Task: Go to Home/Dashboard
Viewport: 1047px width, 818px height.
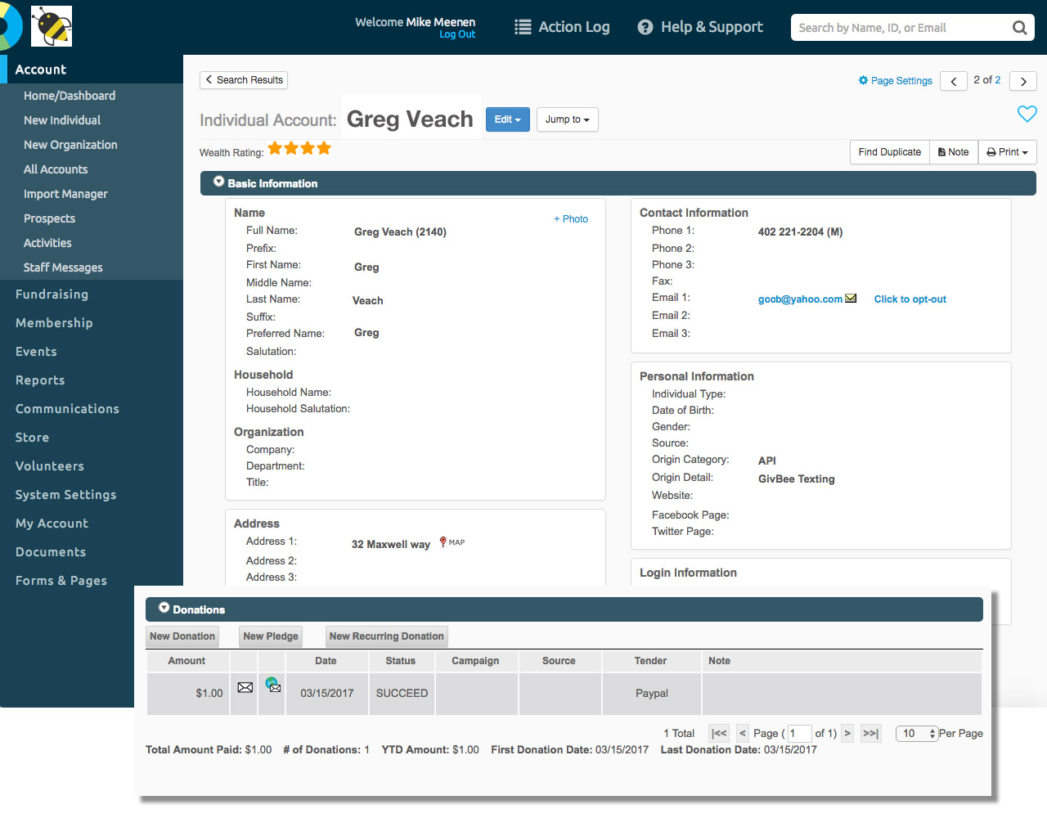Action: [70, 96]
